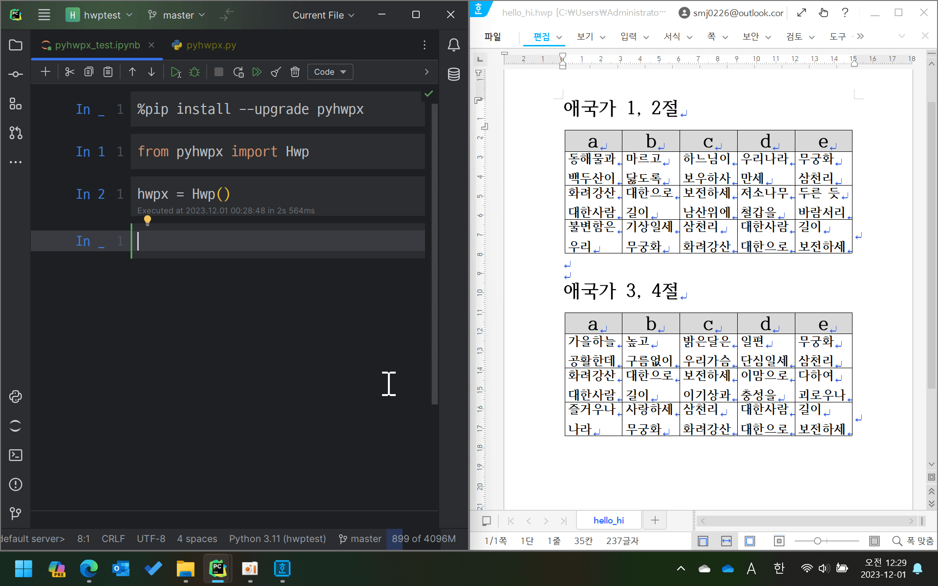Open Python Packages tool window icon
The height and width of the screenshot is (586, 938).
point(15,397)
